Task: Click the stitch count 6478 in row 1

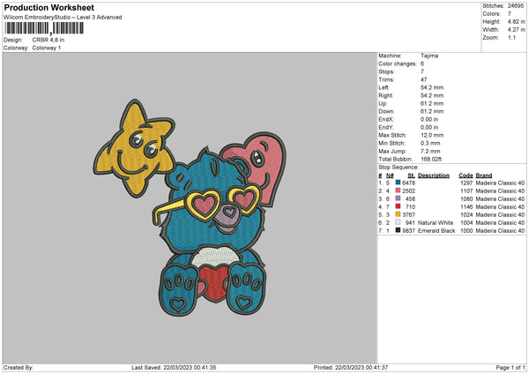Action: [408, 183]
